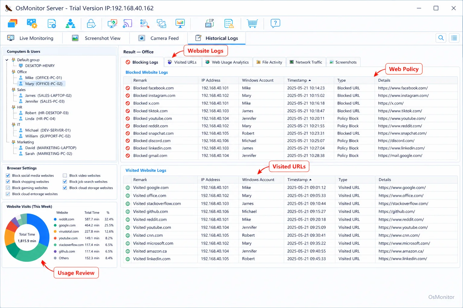The width and height of the screenshot is (463, 308).
Task: Click the globe icon beside Visited linkedin.com
Action: (x=128, y=259)
